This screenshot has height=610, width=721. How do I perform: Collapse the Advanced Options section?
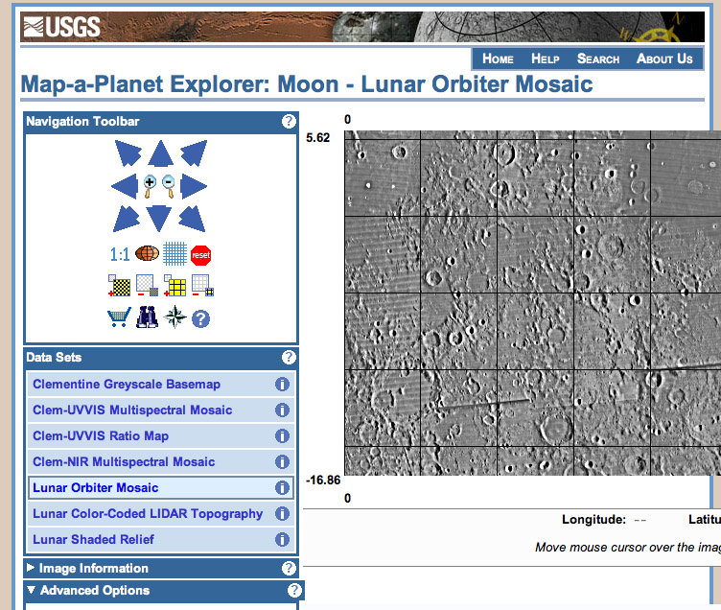[x=94, y=591]
